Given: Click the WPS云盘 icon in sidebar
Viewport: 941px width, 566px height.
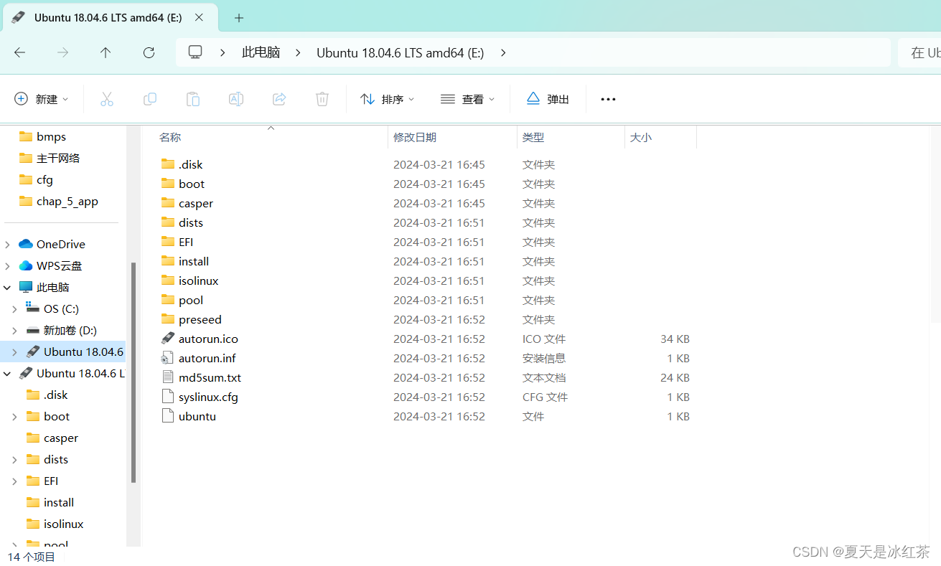Looking at the screenshot, I should point(26,265).
